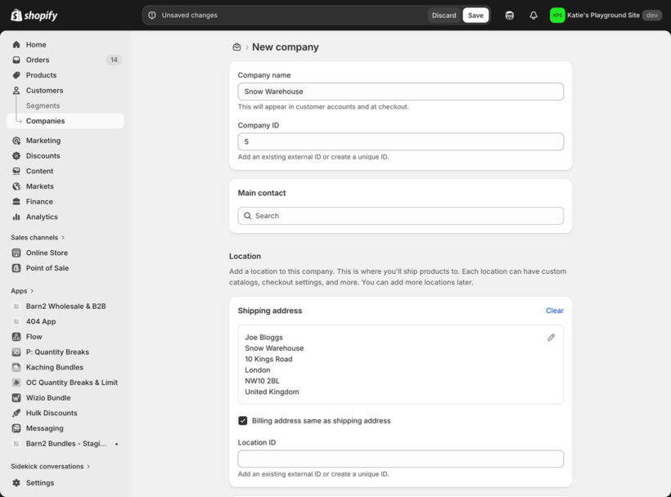Image resolution: width=671 pixels, height=497 pixels.
Task: Click the Point of Sale icon
Action: pyautogui.click(x=16, y=268)
